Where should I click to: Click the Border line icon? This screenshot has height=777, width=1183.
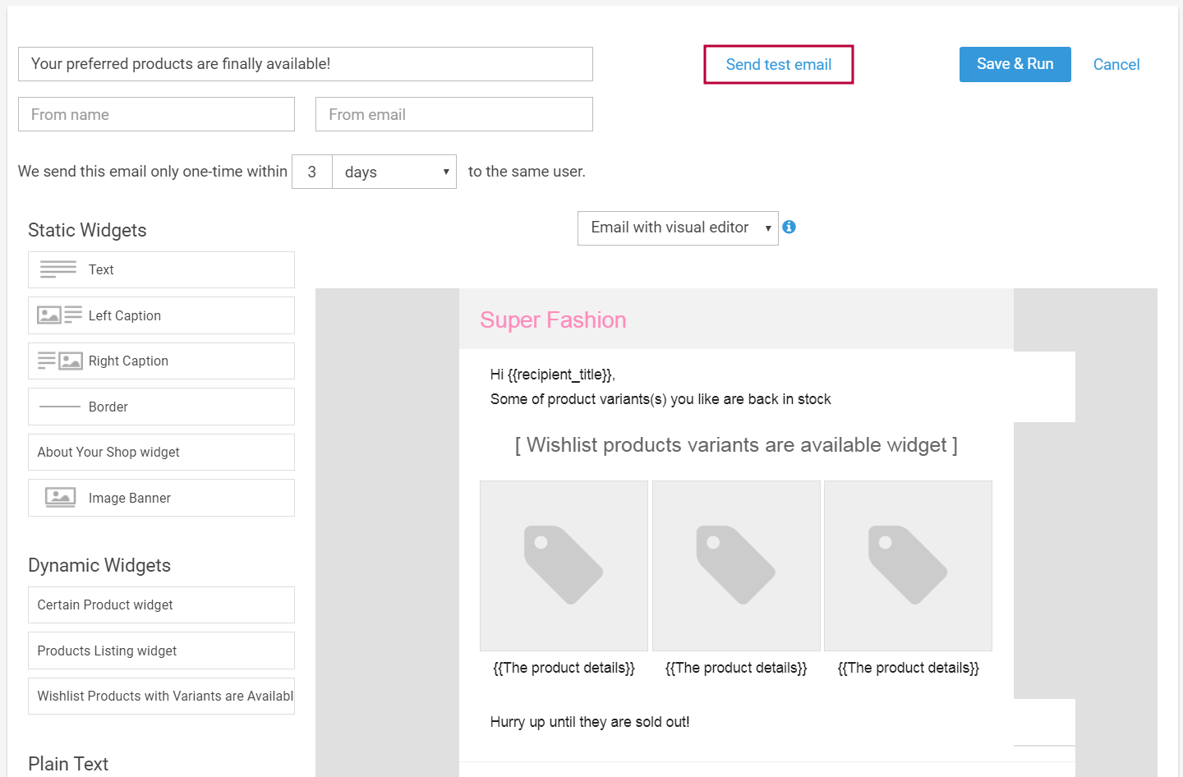point(60,407)
